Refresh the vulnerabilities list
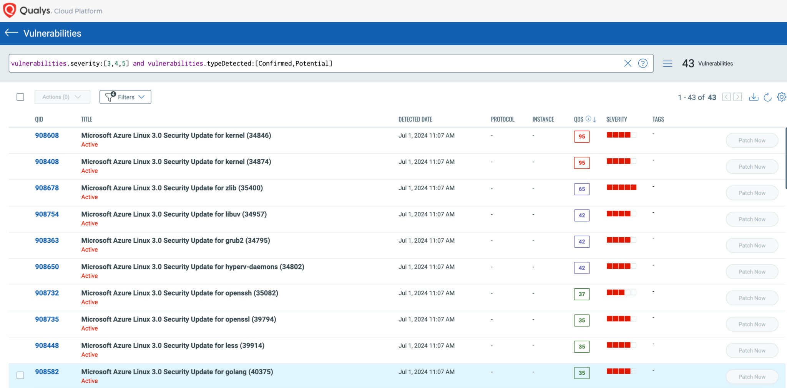The image size is (787, 388). [x=767, y=97]
